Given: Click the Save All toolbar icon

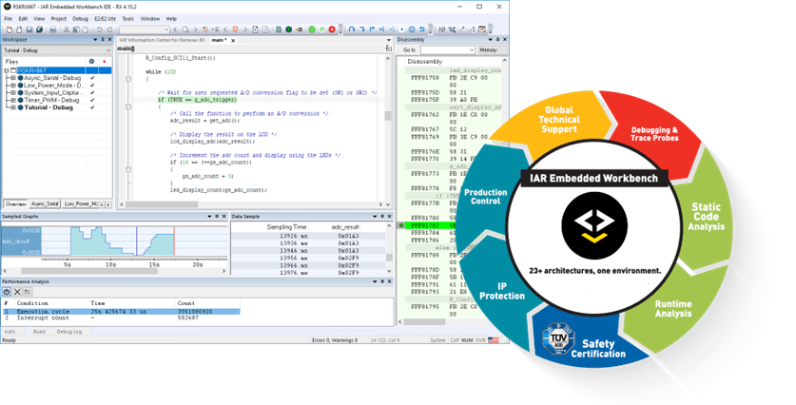Looking at the screenshot, I should pos(39,29).
